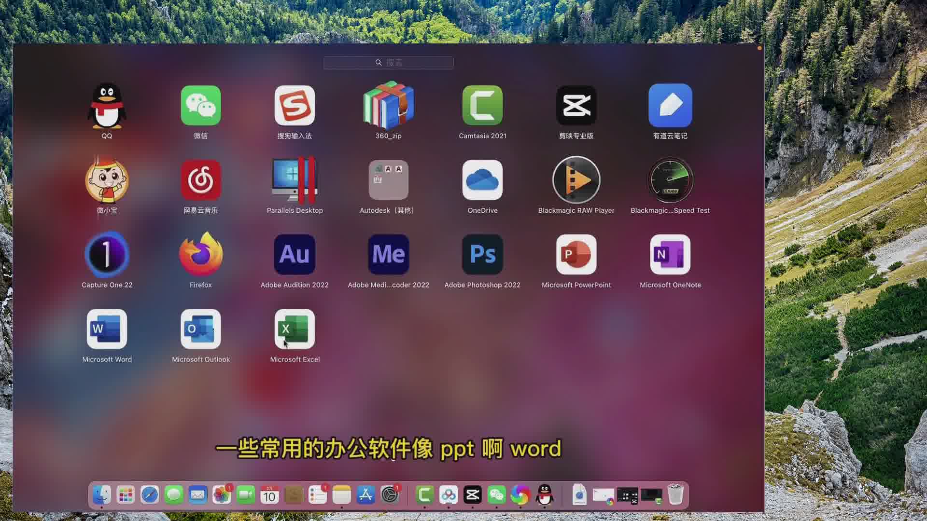Switch to Camtasia via its Dock icon
This screenshot has height=521, width=927.
(425, 495)
